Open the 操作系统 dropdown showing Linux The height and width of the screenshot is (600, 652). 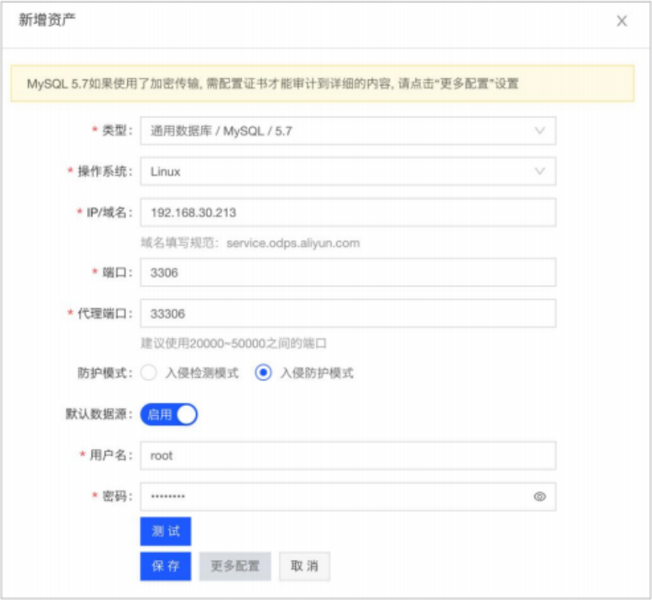[348, 171]
